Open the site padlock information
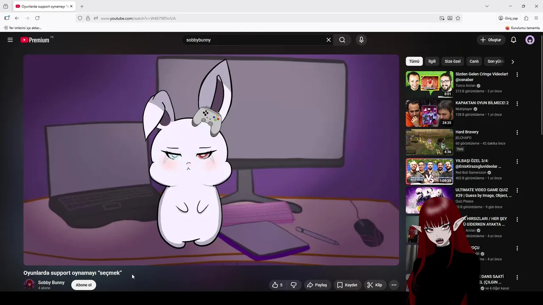 pos(88,18)
